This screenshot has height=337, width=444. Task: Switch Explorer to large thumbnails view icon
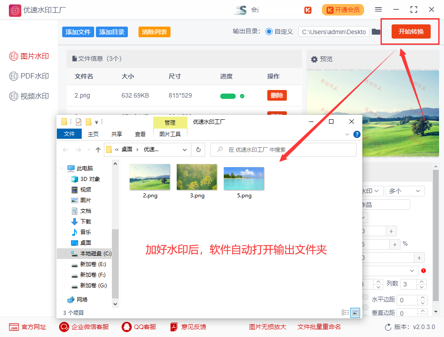(355, 313)
